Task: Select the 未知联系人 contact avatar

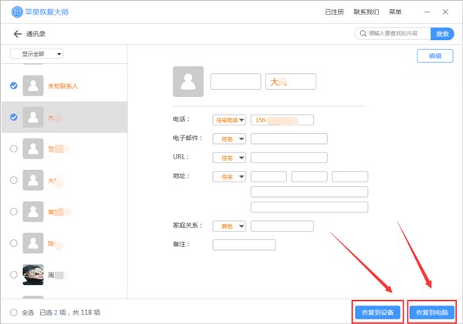Action: (x=33, y=86)
